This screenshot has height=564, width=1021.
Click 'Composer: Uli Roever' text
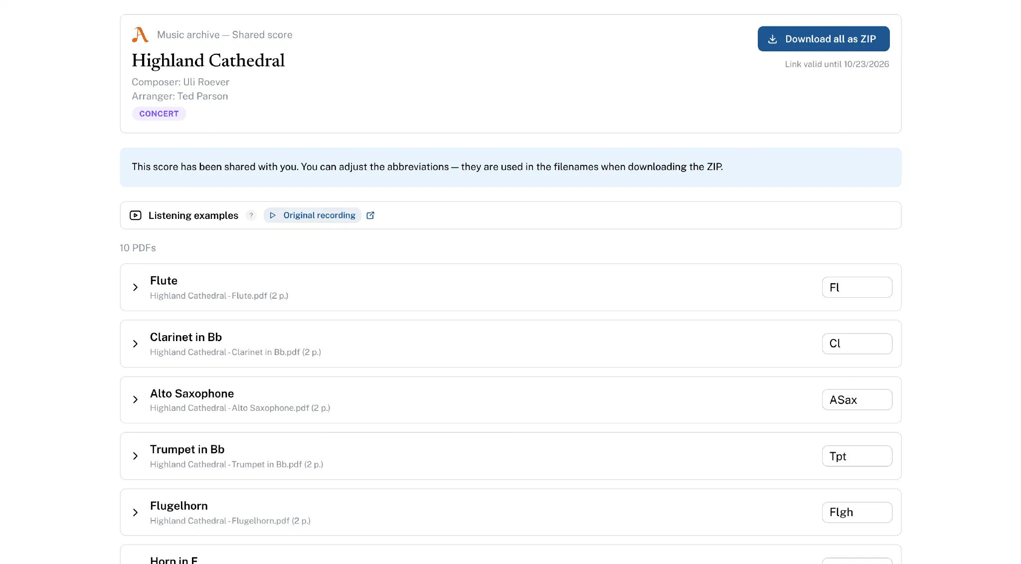tap(180, 82)
